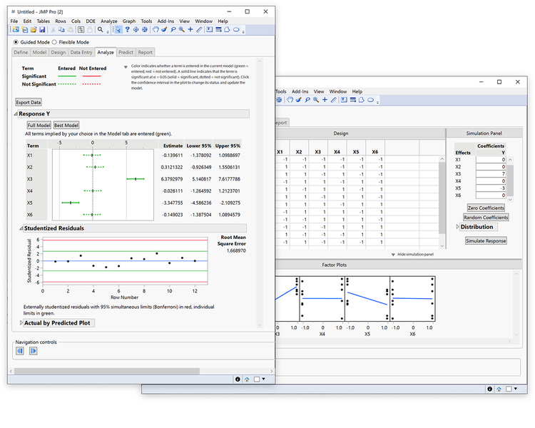The width and height of the screenshot is (535, 428).
Task: Switch to the Predict tab
Action: [x=126, y=52]
